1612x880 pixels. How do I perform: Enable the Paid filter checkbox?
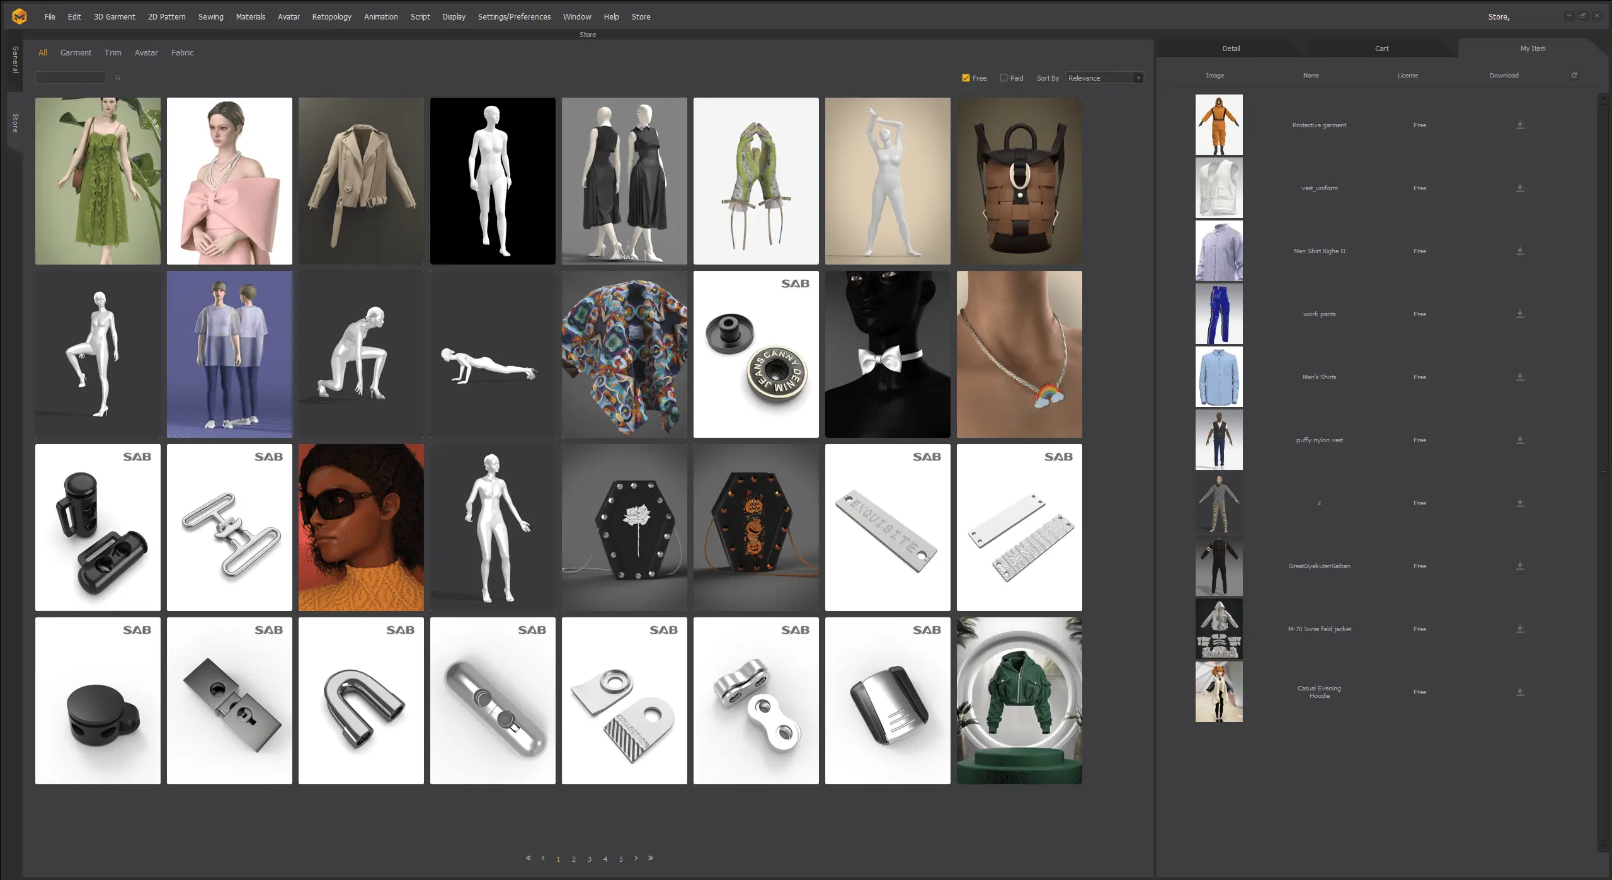[x=1003, y=78]
